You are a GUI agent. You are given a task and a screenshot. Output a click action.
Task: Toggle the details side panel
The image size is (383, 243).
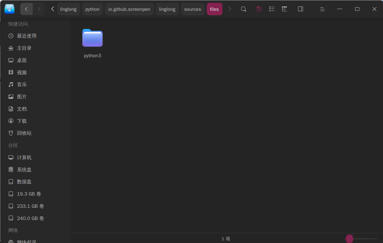click(301, 9)
